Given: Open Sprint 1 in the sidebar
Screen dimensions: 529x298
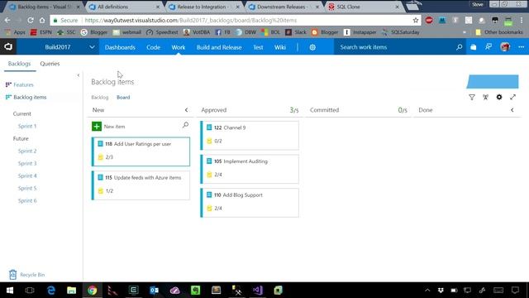Looking at the screenshot, I should coord(27,126).
